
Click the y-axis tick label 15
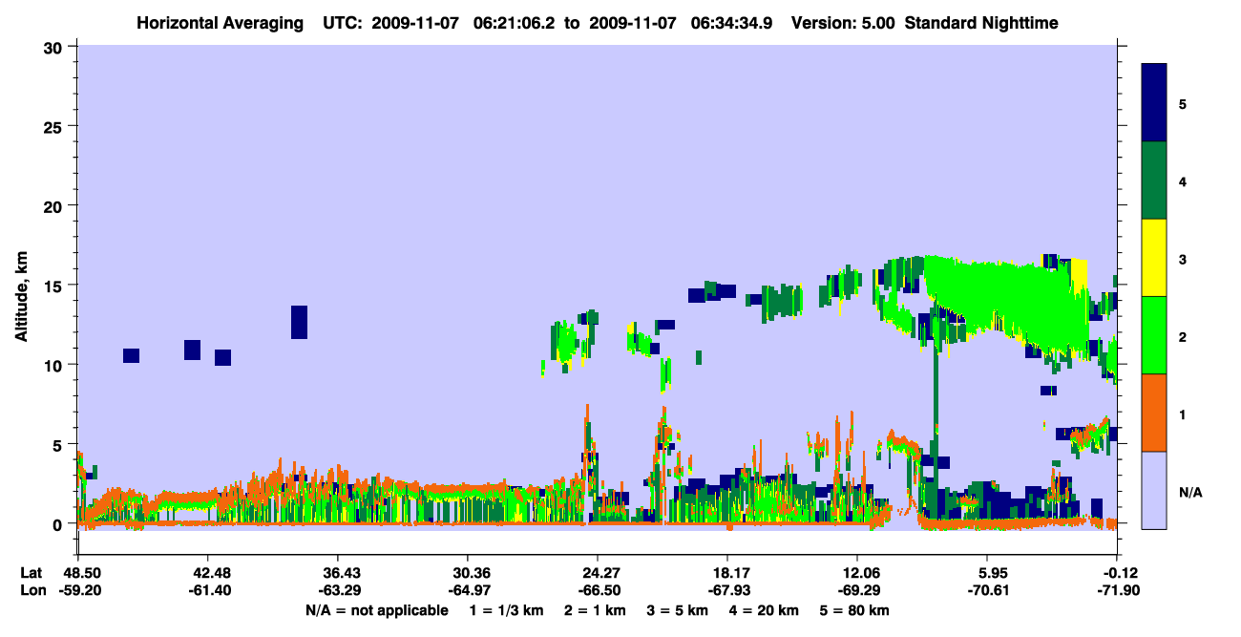pyautogui.click(x=55, y=286)
